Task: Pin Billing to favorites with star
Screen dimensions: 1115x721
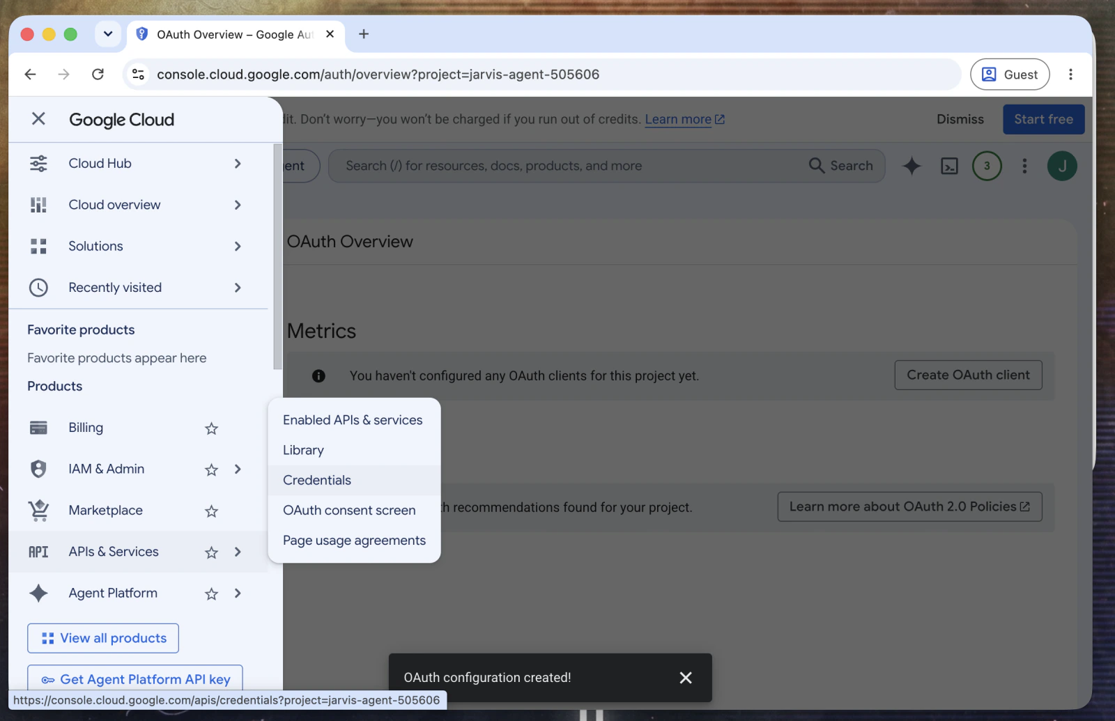Action: (212, 428)
